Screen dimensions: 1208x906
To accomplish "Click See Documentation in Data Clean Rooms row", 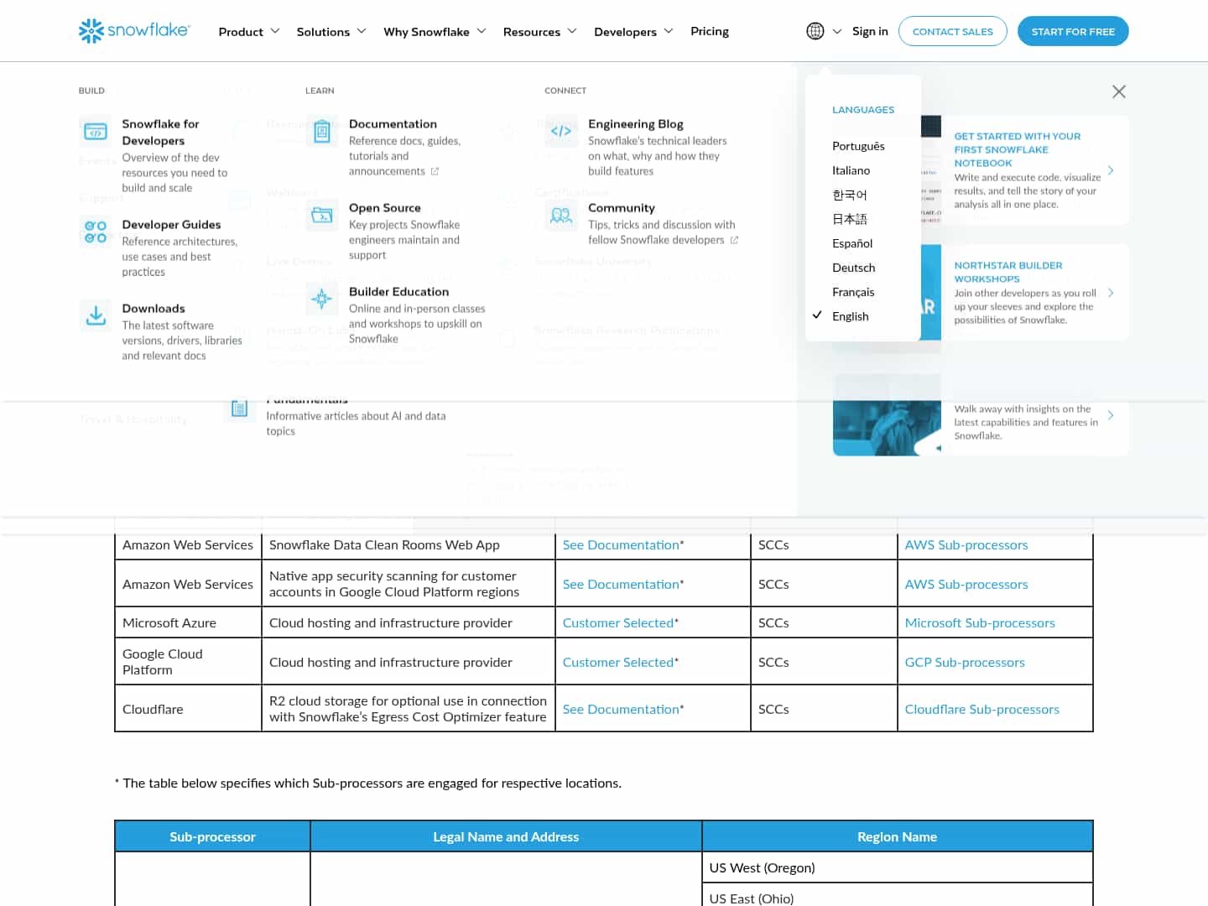I will click(x=621, y=545).
